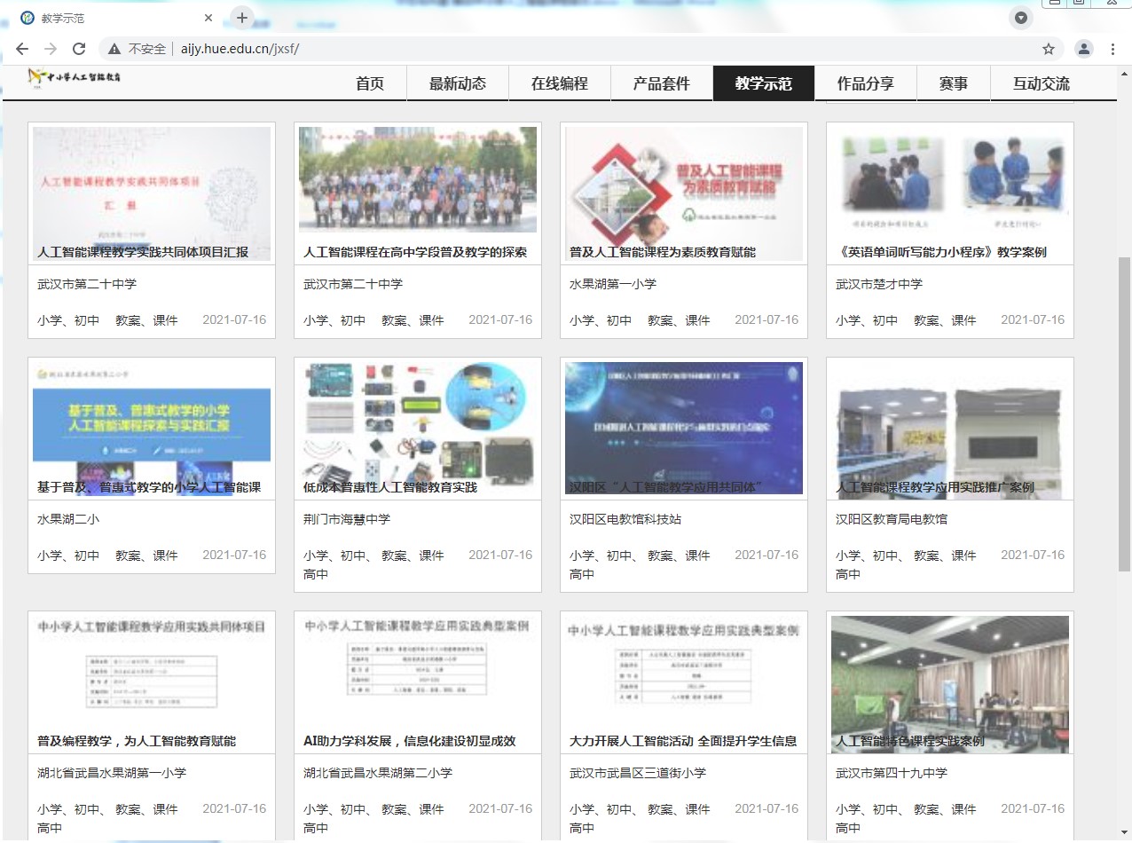Viewport: 1132px width, 843px height.
Task: Click the site logo in header
Action: coord(75,77)
